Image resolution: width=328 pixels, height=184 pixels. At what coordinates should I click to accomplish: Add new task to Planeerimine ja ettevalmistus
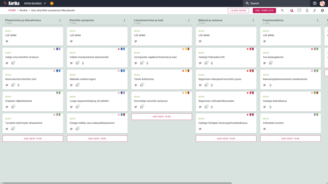[33, 139]
